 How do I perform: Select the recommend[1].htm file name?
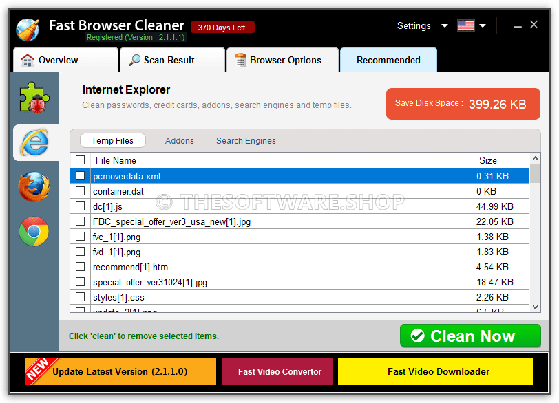pos(130,267)
